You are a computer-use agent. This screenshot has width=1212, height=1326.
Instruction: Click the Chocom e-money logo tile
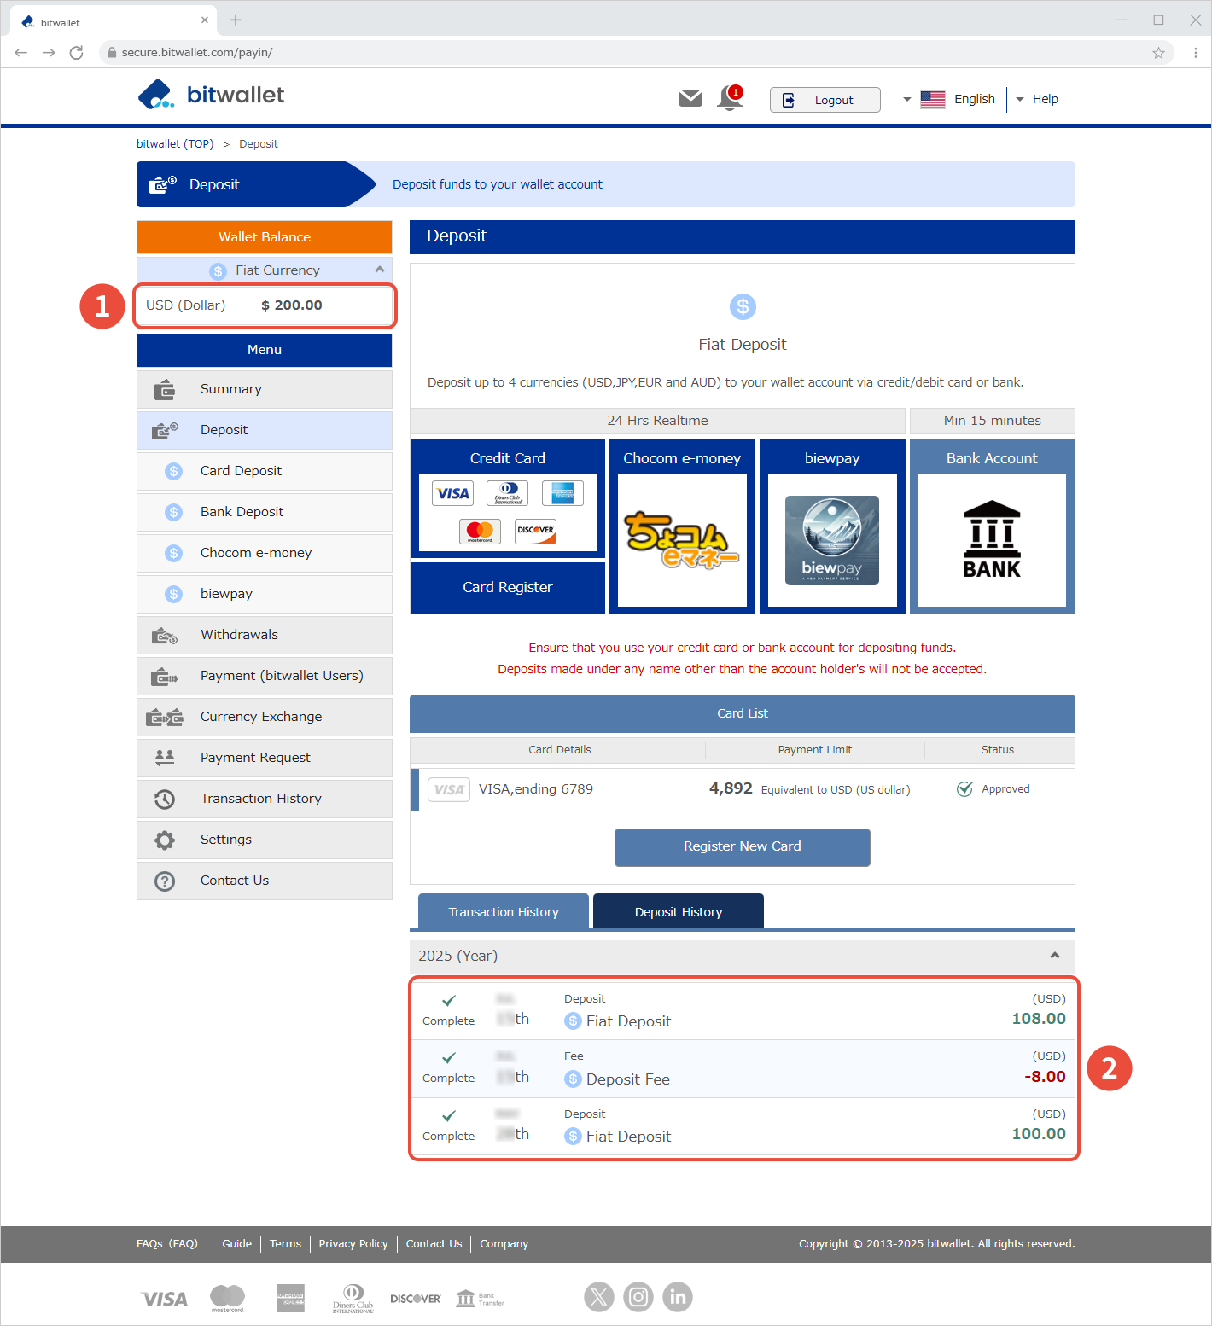(682, 540)
